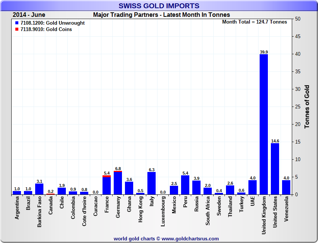The image size is (318, 243).
Task: Click the 2014 - June date label
Action: tap(29, 15)
